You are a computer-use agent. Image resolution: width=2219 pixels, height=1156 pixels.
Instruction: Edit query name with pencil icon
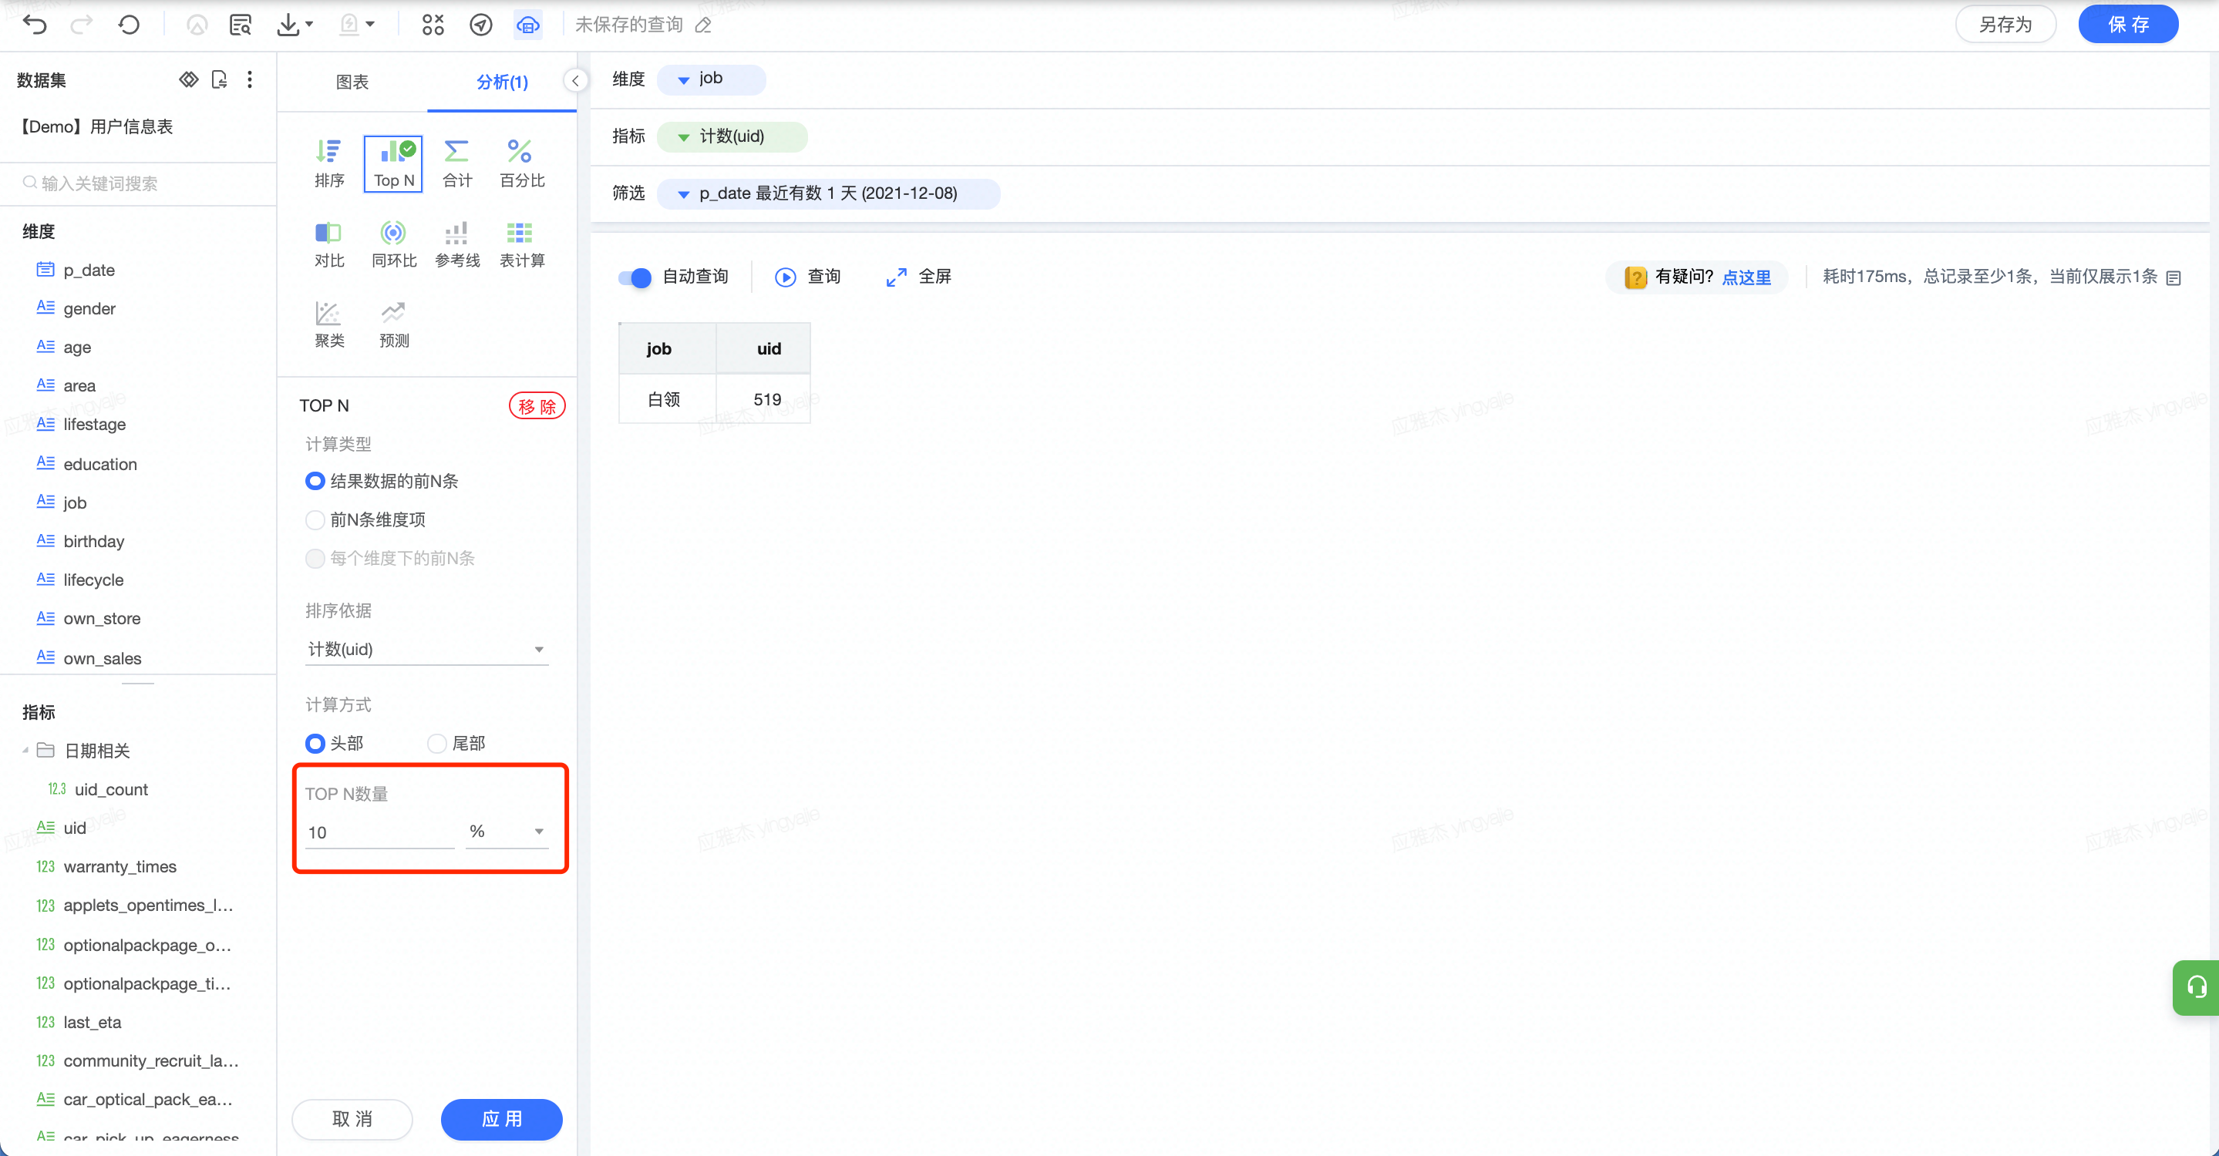[704, 25]
